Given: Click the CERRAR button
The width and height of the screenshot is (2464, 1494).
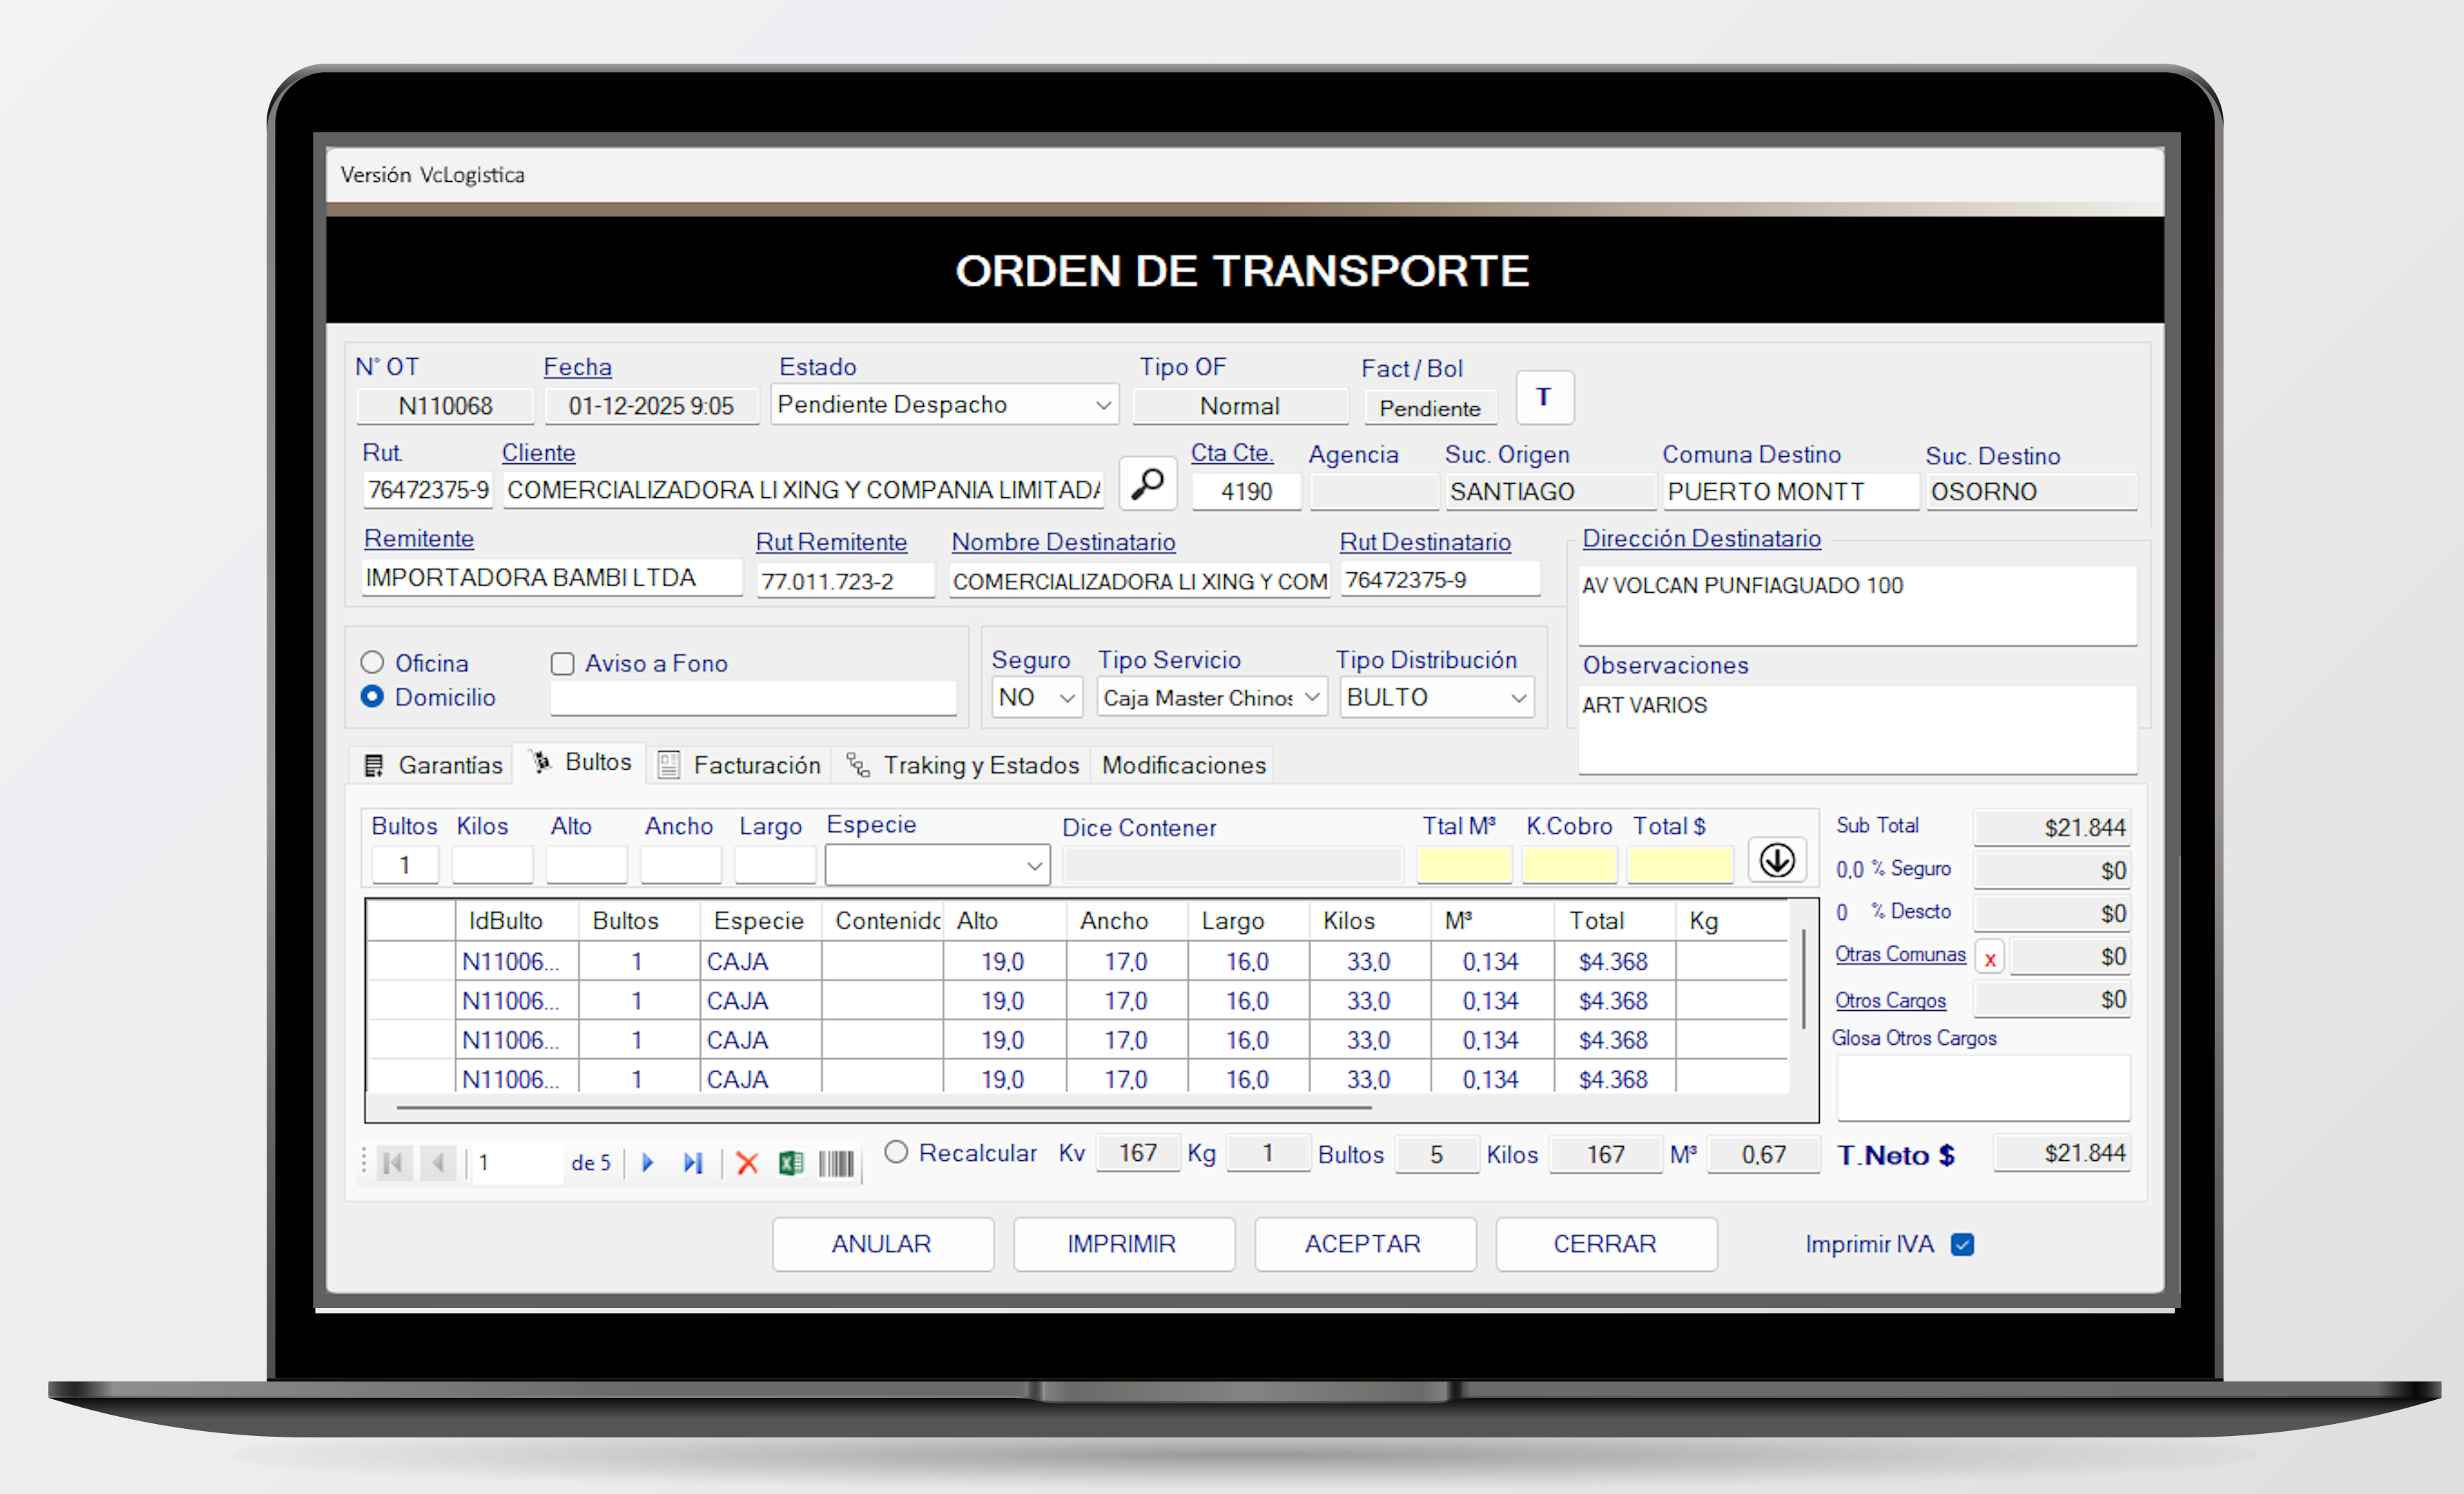Looking at the screenshot, I should 1606,1243.
